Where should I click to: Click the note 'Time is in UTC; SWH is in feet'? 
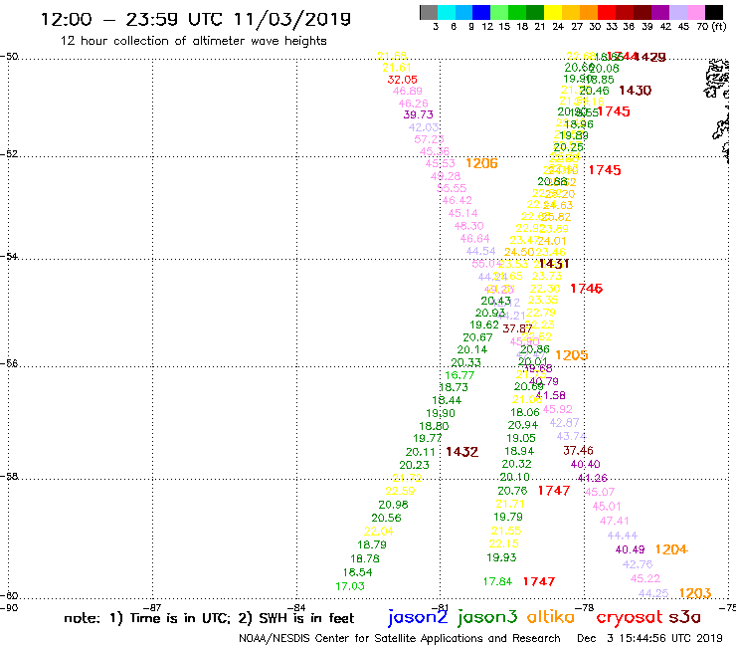point(209,618)
